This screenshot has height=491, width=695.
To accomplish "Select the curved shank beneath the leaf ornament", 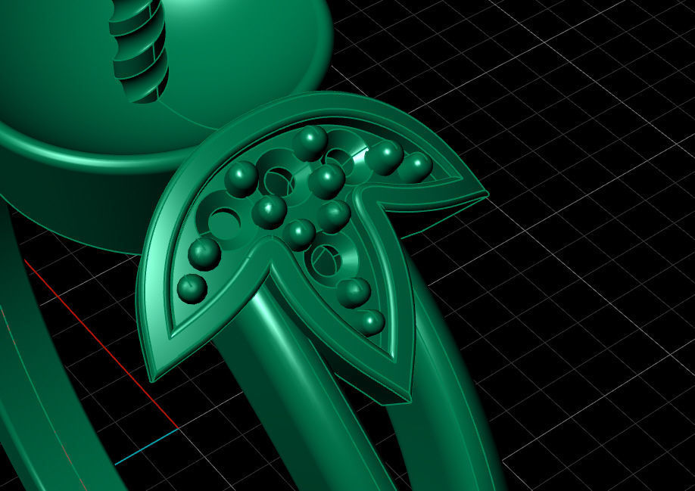I will click(306, 390).
